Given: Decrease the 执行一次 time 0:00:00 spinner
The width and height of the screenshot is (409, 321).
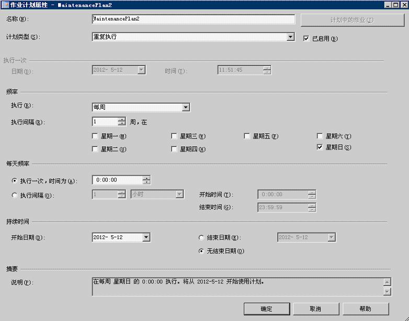Looking at the screenshot, I should 146,182.
